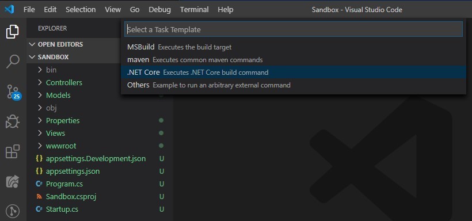Expand the Properties folder chevron
Viewport: 472px width, 221px height.
pyautogui.click(x=40, y=120)
